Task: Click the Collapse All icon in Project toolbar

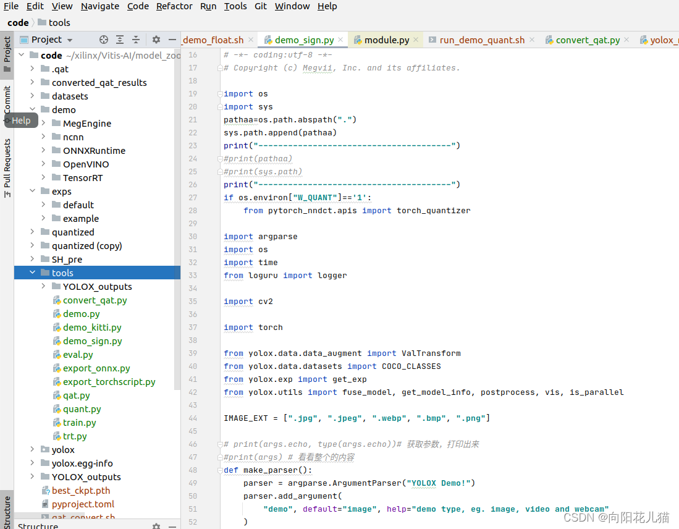Action: [136, 40]
